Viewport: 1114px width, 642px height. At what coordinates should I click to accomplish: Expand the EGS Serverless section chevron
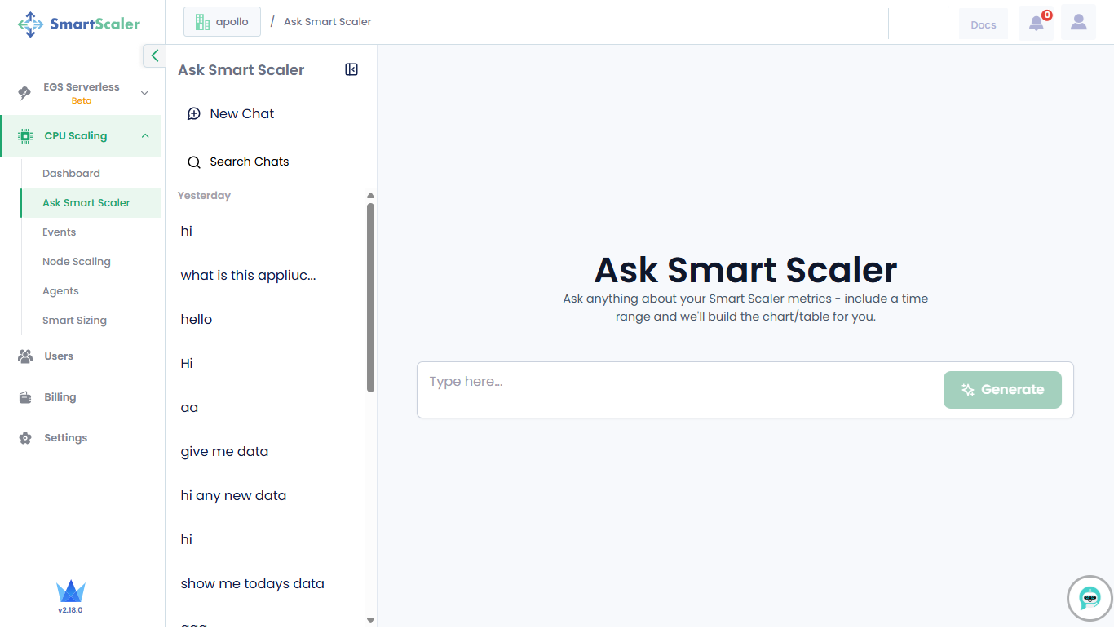point(144,93)
